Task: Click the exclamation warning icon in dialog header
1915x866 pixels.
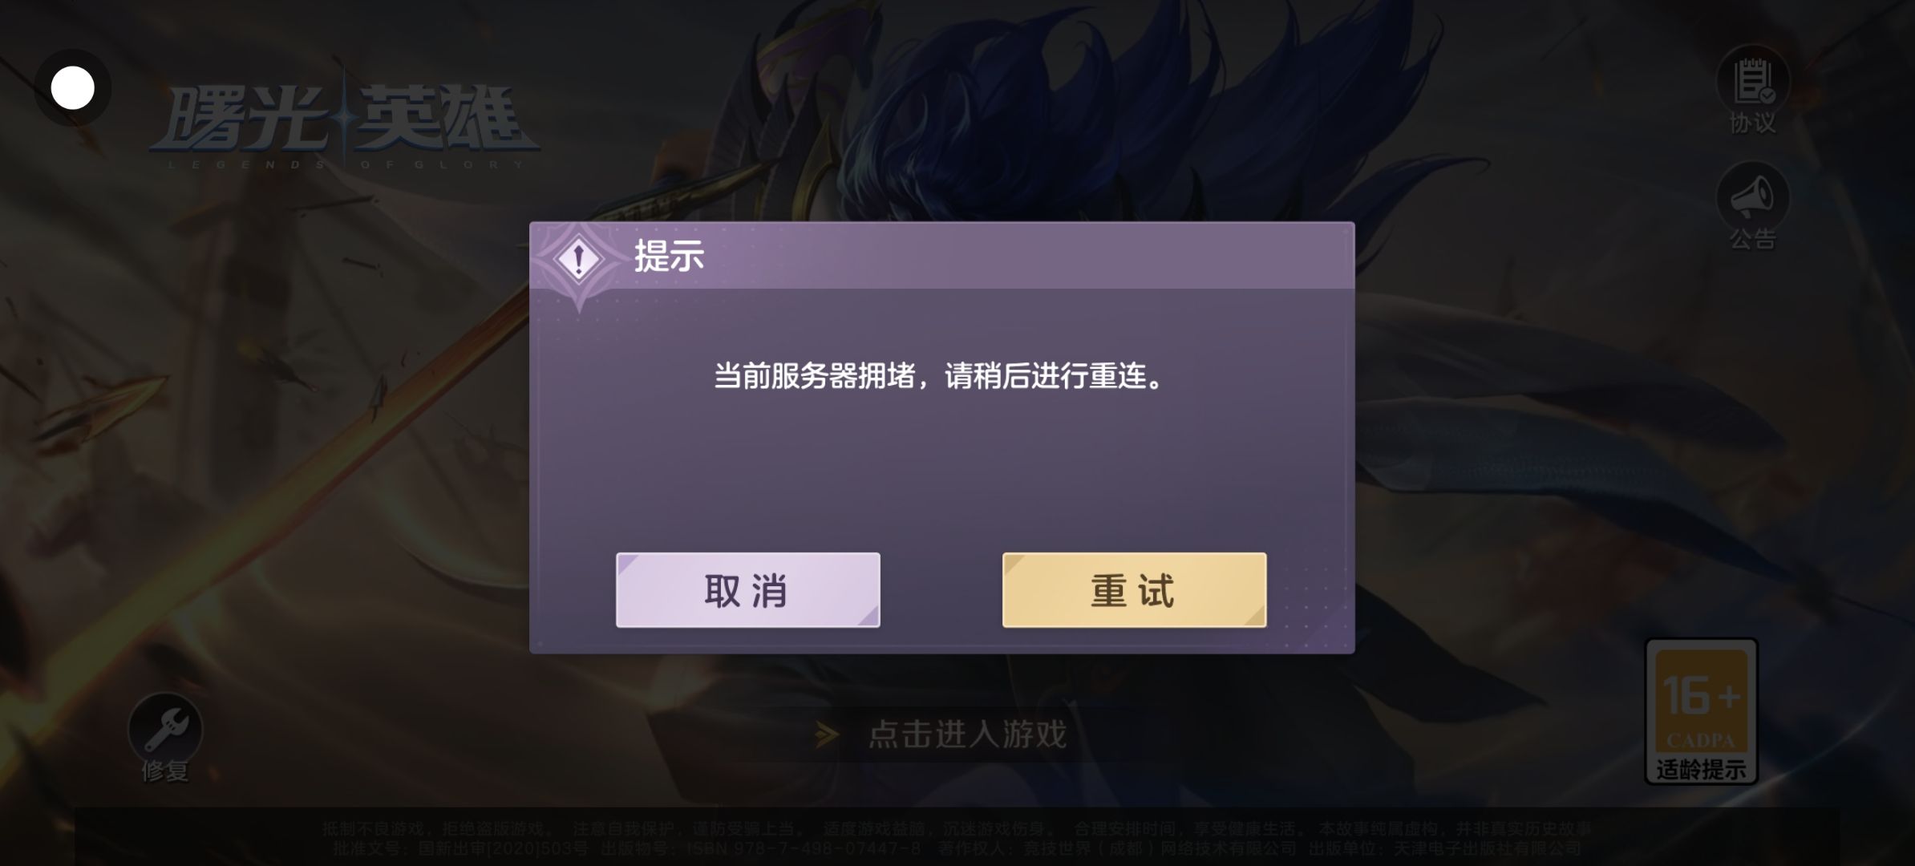Action: coord(578,259)
